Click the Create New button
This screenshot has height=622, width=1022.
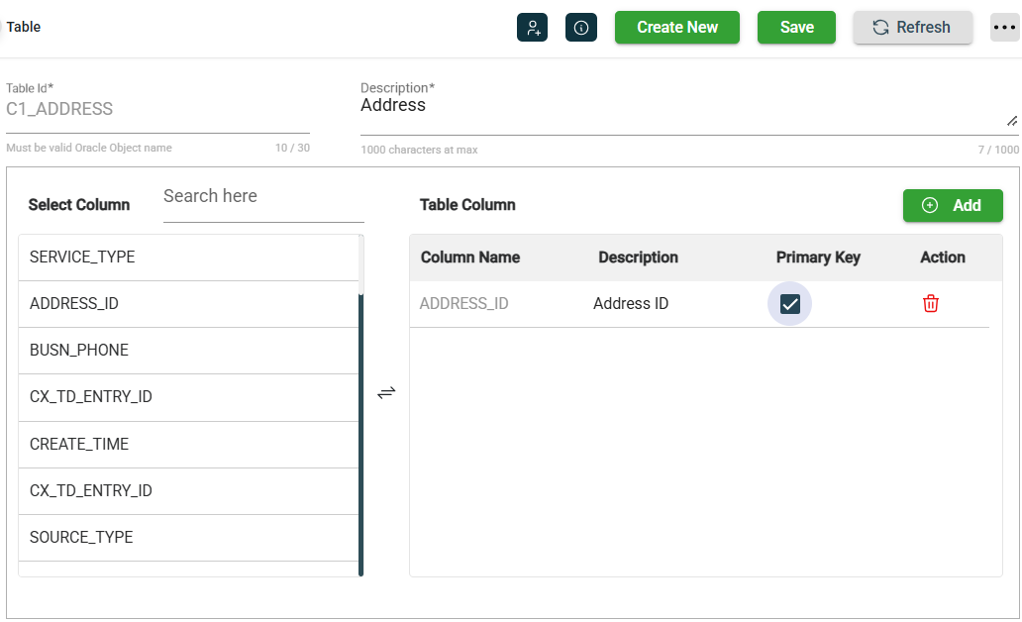[676, 28]
